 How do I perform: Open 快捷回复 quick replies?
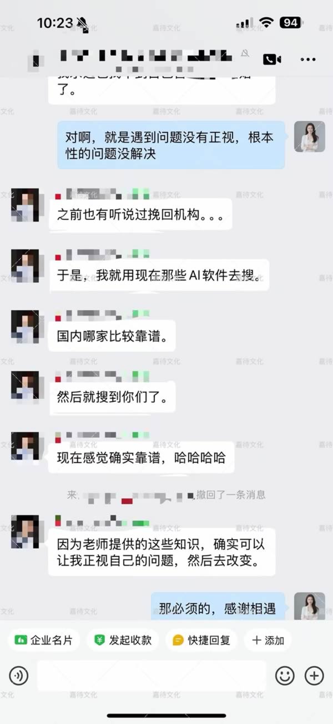point(201,640)
